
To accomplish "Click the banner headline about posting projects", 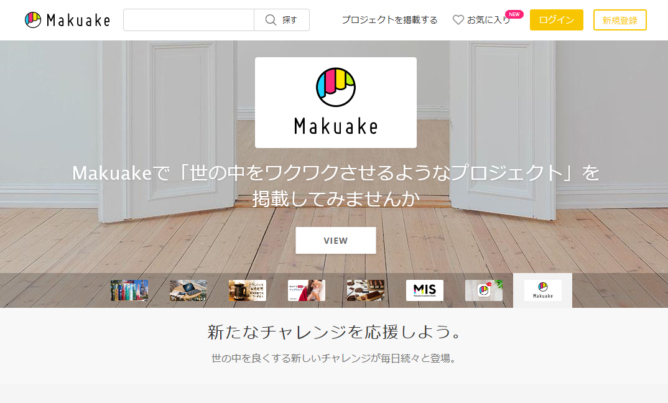I will 336,186.
